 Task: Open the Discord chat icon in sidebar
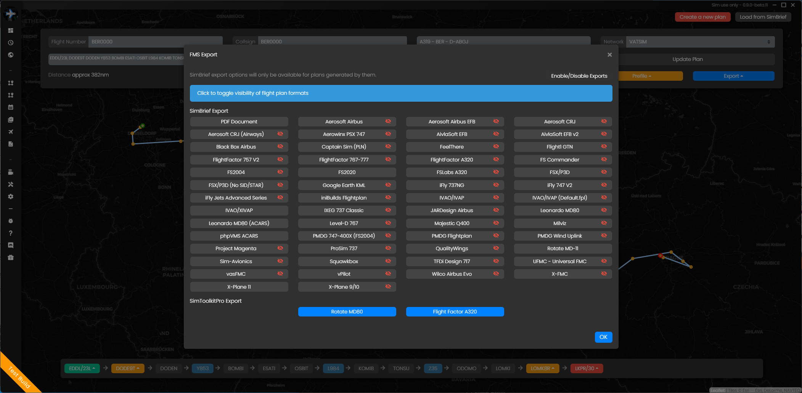11,245
